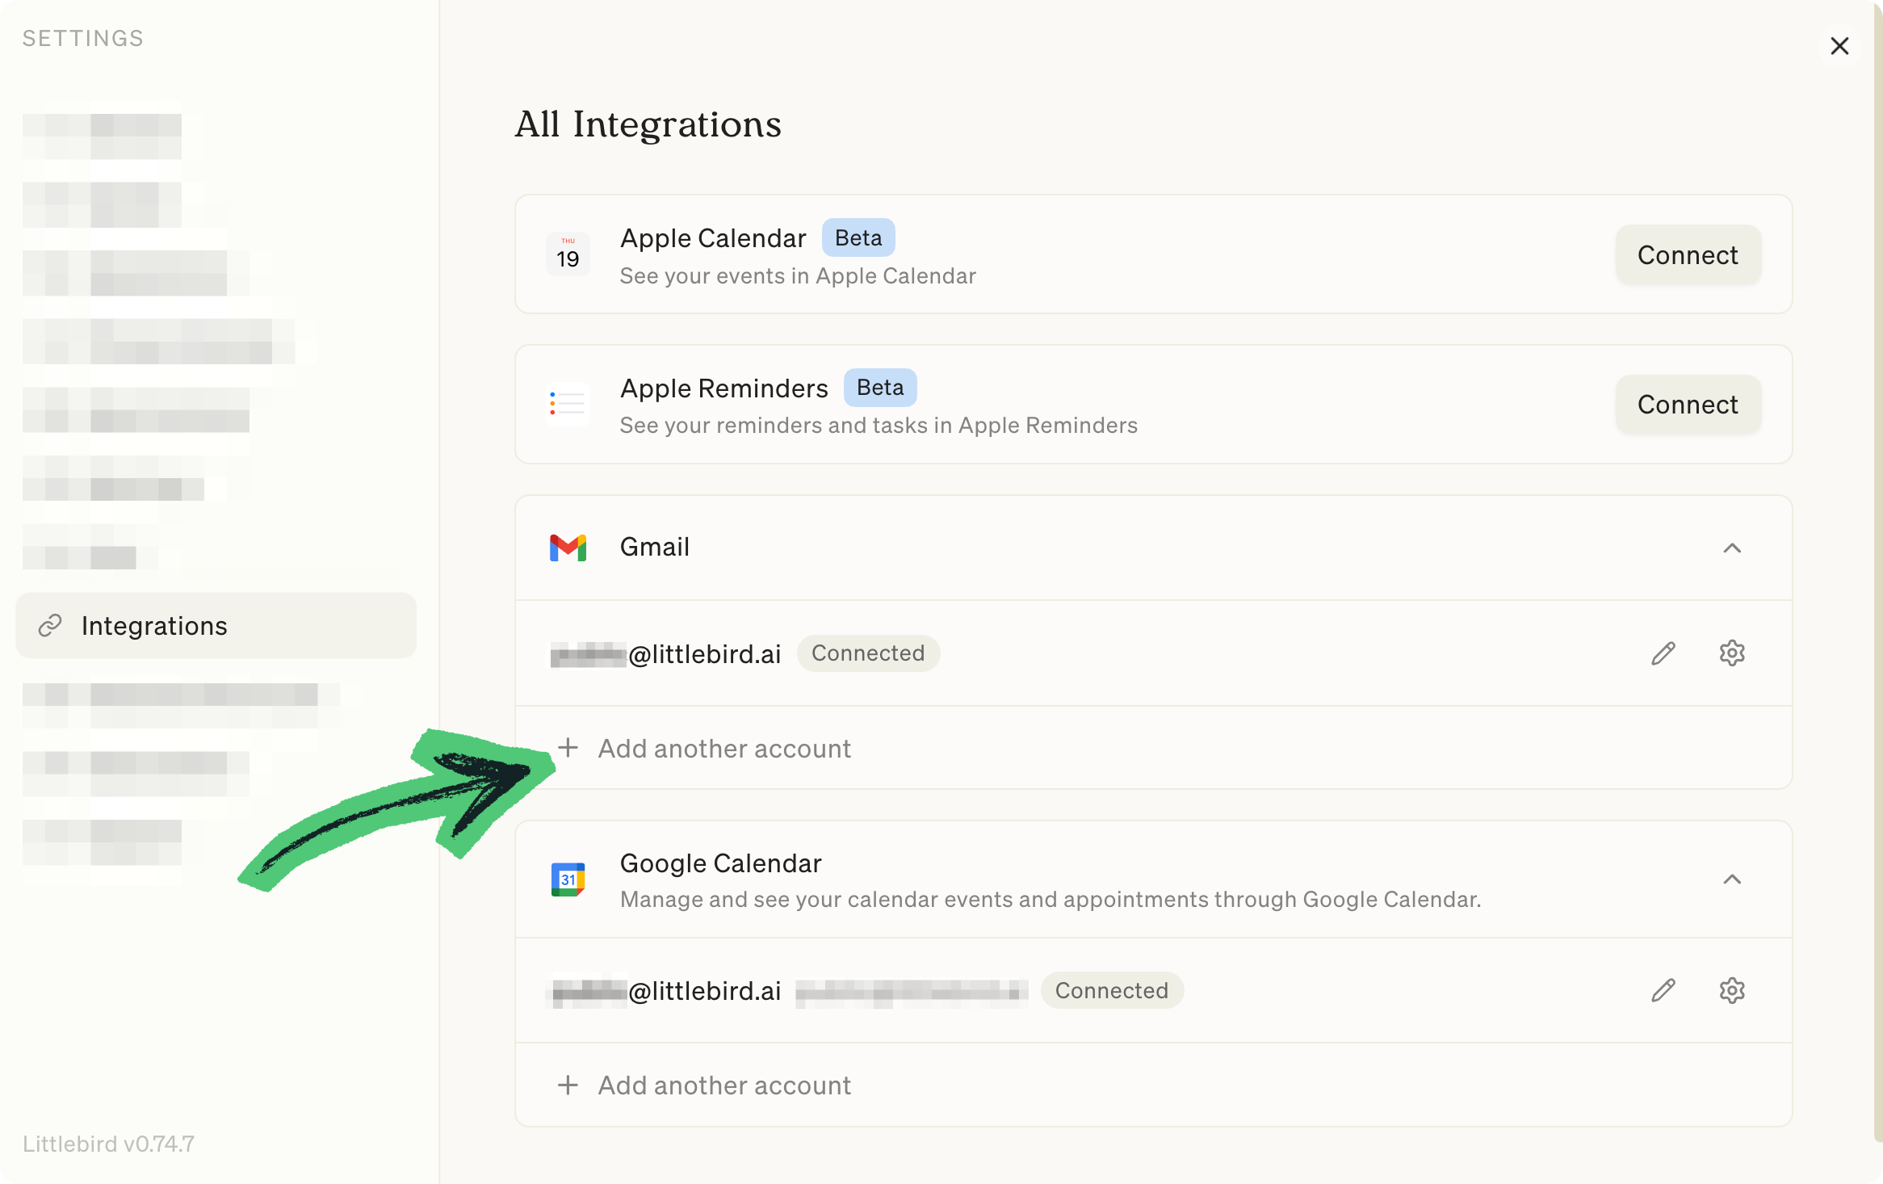Close the settings dialog
This screenshot has width=1883, height=1184.
(1839, 46)
